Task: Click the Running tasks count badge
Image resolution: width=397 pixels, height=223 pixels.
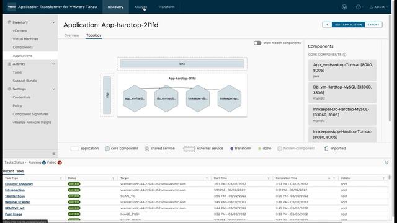Action: (x=44, y=162)
